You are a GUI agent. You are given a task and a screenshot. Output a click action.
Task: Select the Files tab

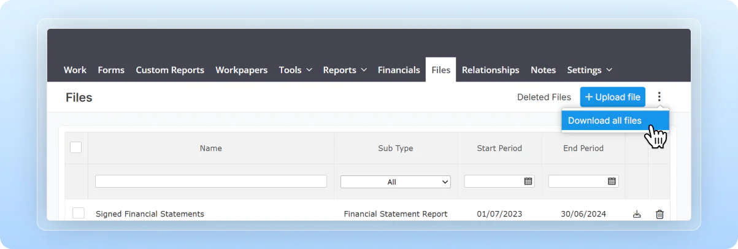(441, 70)
